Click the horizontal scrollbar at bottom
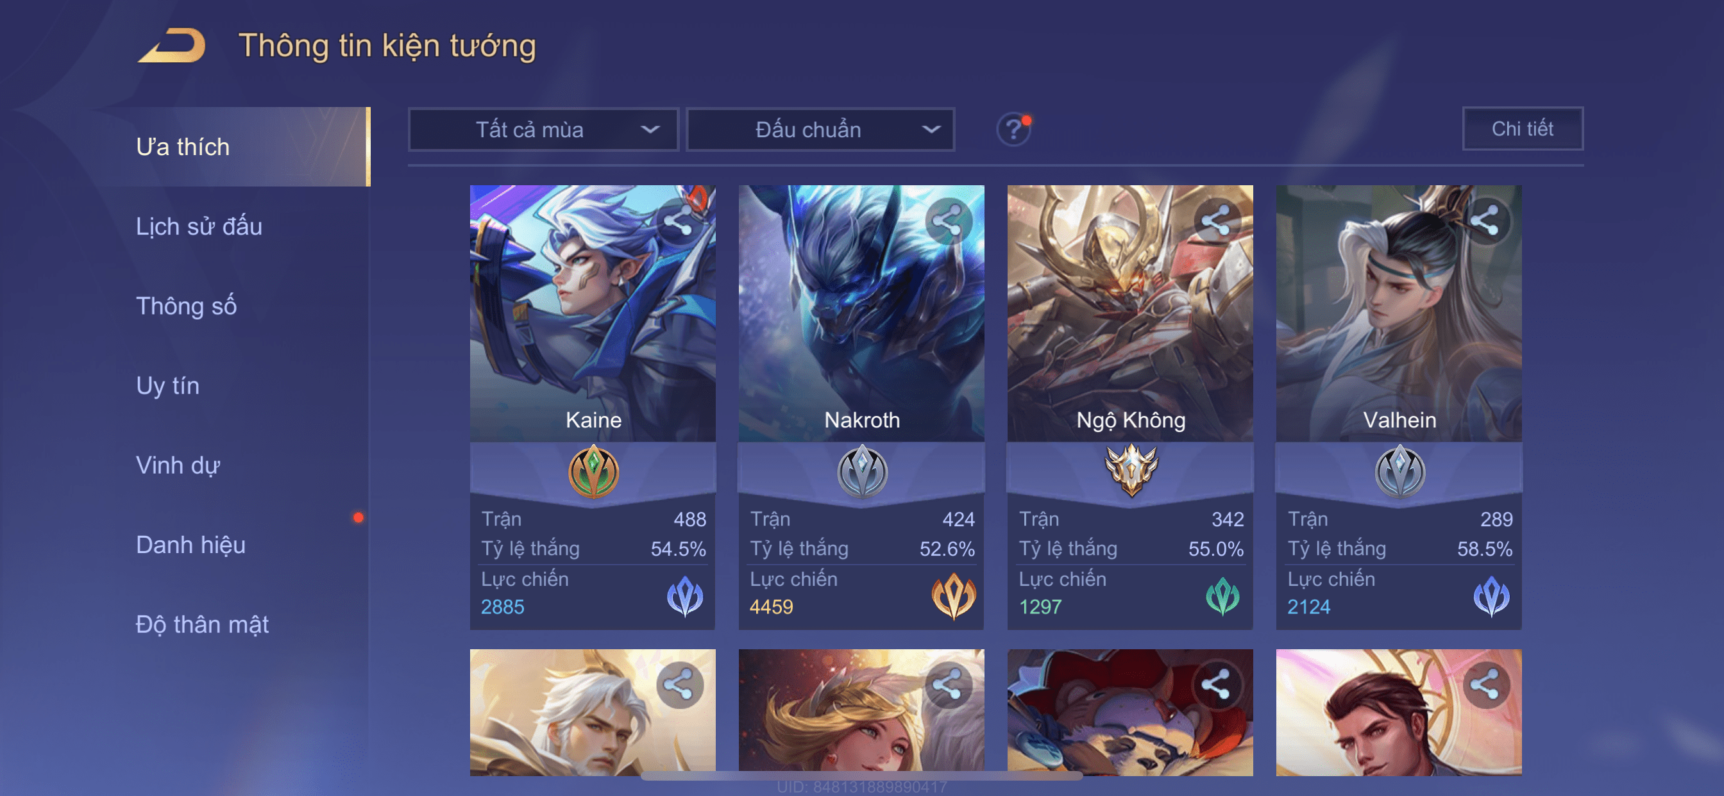The height and width of the screenshot is (796, 1724). tap(861, 776)
